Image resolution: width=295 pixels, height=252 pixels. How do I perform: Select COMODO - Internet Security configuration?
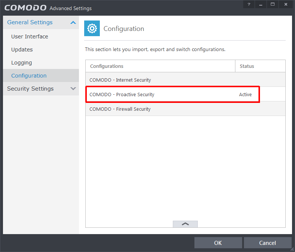185,80
